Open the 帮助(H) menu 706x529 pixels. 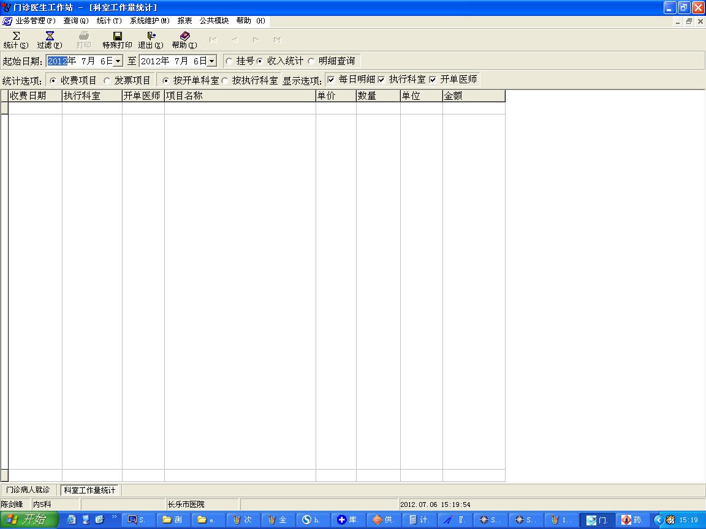click(x=250, y=21)
